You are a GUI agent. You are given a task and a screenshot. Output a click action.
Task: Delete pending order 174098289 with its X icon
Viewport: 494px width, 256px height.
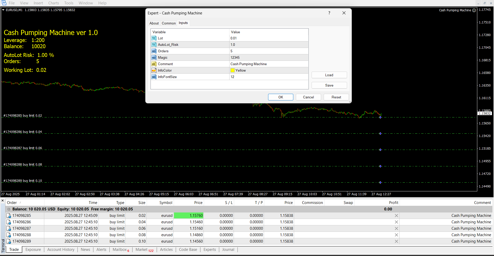[x=396, y=241]
